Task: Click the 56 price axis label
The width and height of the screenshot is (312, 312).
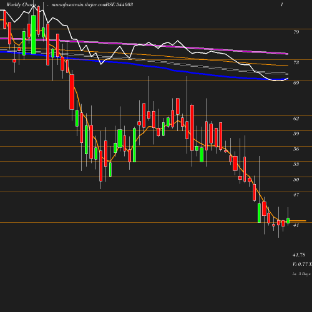Action: tap(296, 149)
